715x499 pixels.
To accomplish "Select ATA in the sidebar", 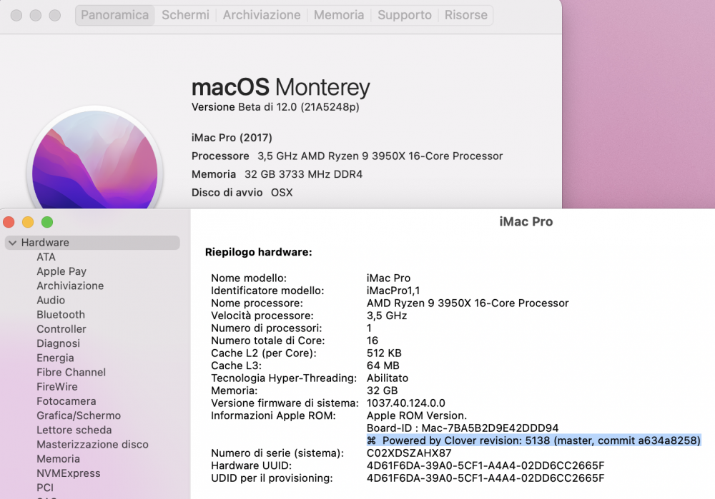I will 46,257.
